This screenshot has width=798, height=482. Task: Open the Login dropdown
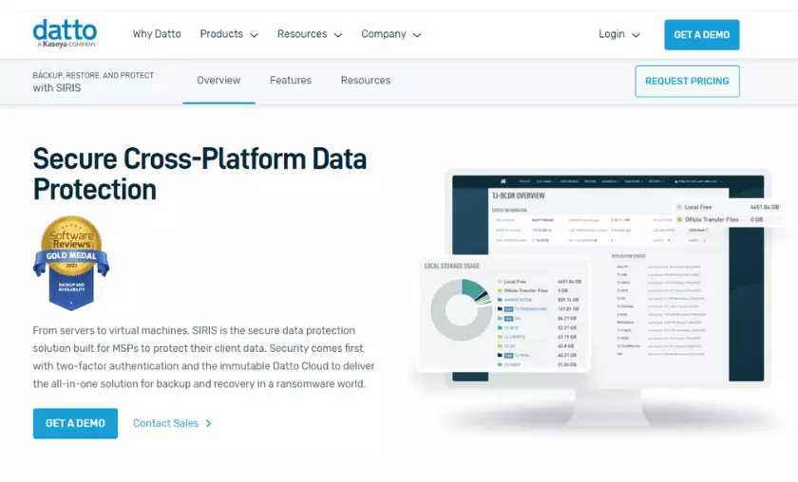618,34
